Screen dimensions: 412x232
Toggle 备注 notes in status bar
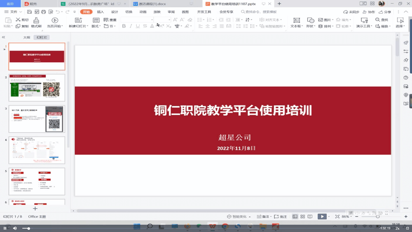click(x=263, y=216)
